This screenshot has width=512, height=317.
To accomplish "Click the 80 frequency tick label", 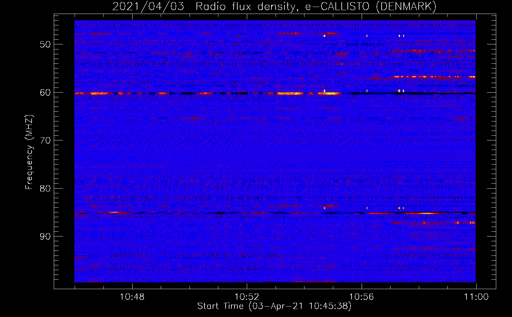I will coord(45,189).
